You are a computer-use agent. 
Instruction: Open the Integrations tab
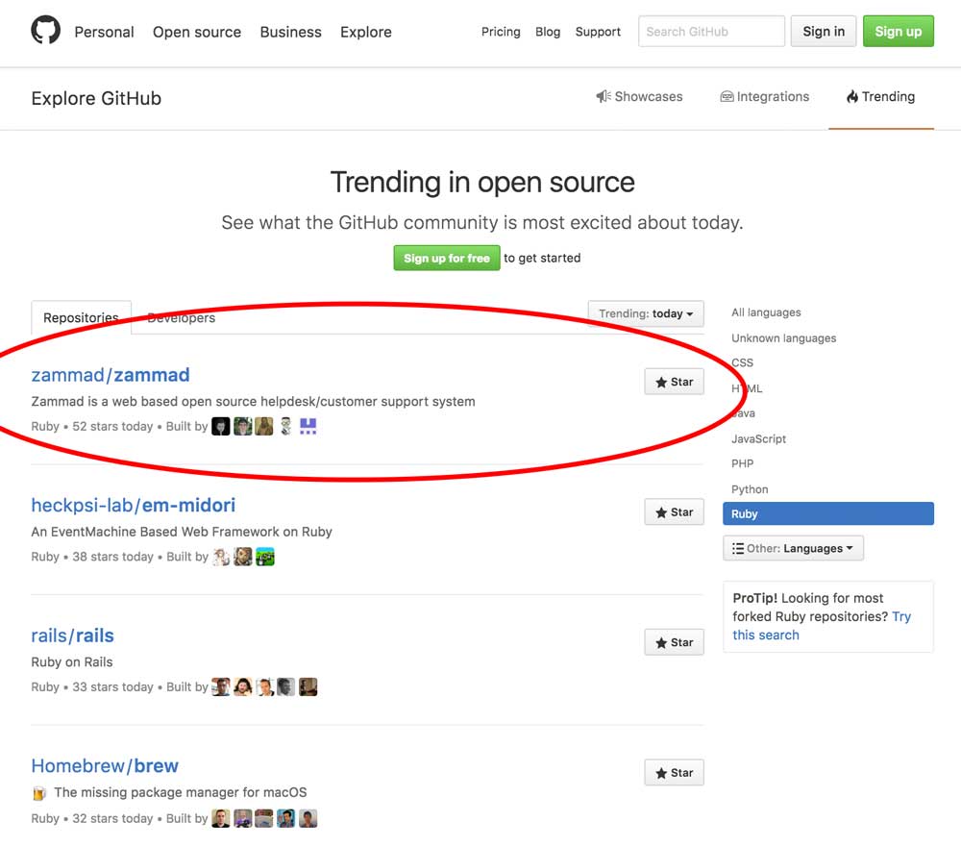click(x=764, y=96)
